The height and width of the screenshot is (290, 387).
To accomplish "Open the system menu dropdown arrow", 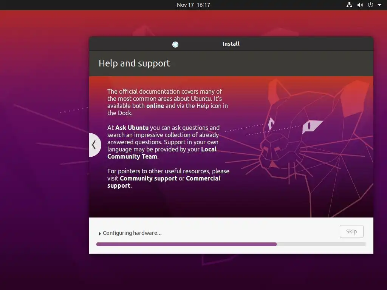I will point(379,5).
